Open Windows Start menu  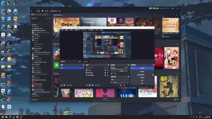[3, 117]
